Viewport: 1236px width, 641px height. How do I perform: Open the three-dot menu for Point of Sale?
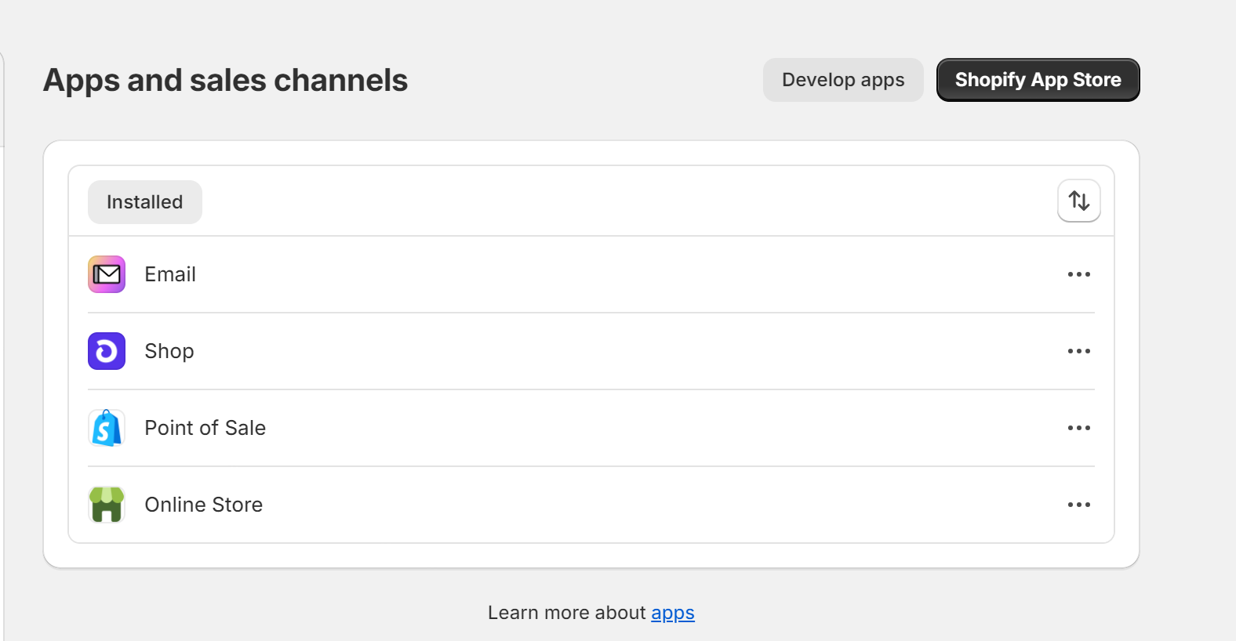click(x=1079, y=428)
